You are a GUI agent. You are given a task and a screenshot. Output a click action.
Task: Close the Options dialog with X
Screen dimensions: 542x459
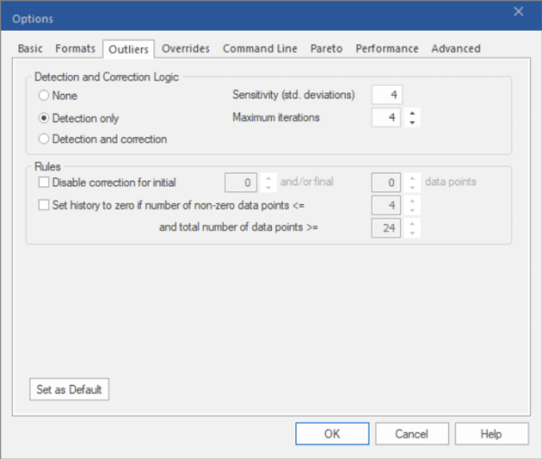519,12
